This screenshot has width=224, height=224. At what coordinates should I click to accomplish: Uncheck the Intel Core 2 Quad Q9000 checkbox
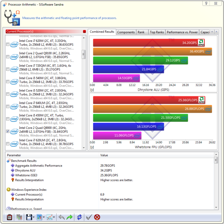8,131
